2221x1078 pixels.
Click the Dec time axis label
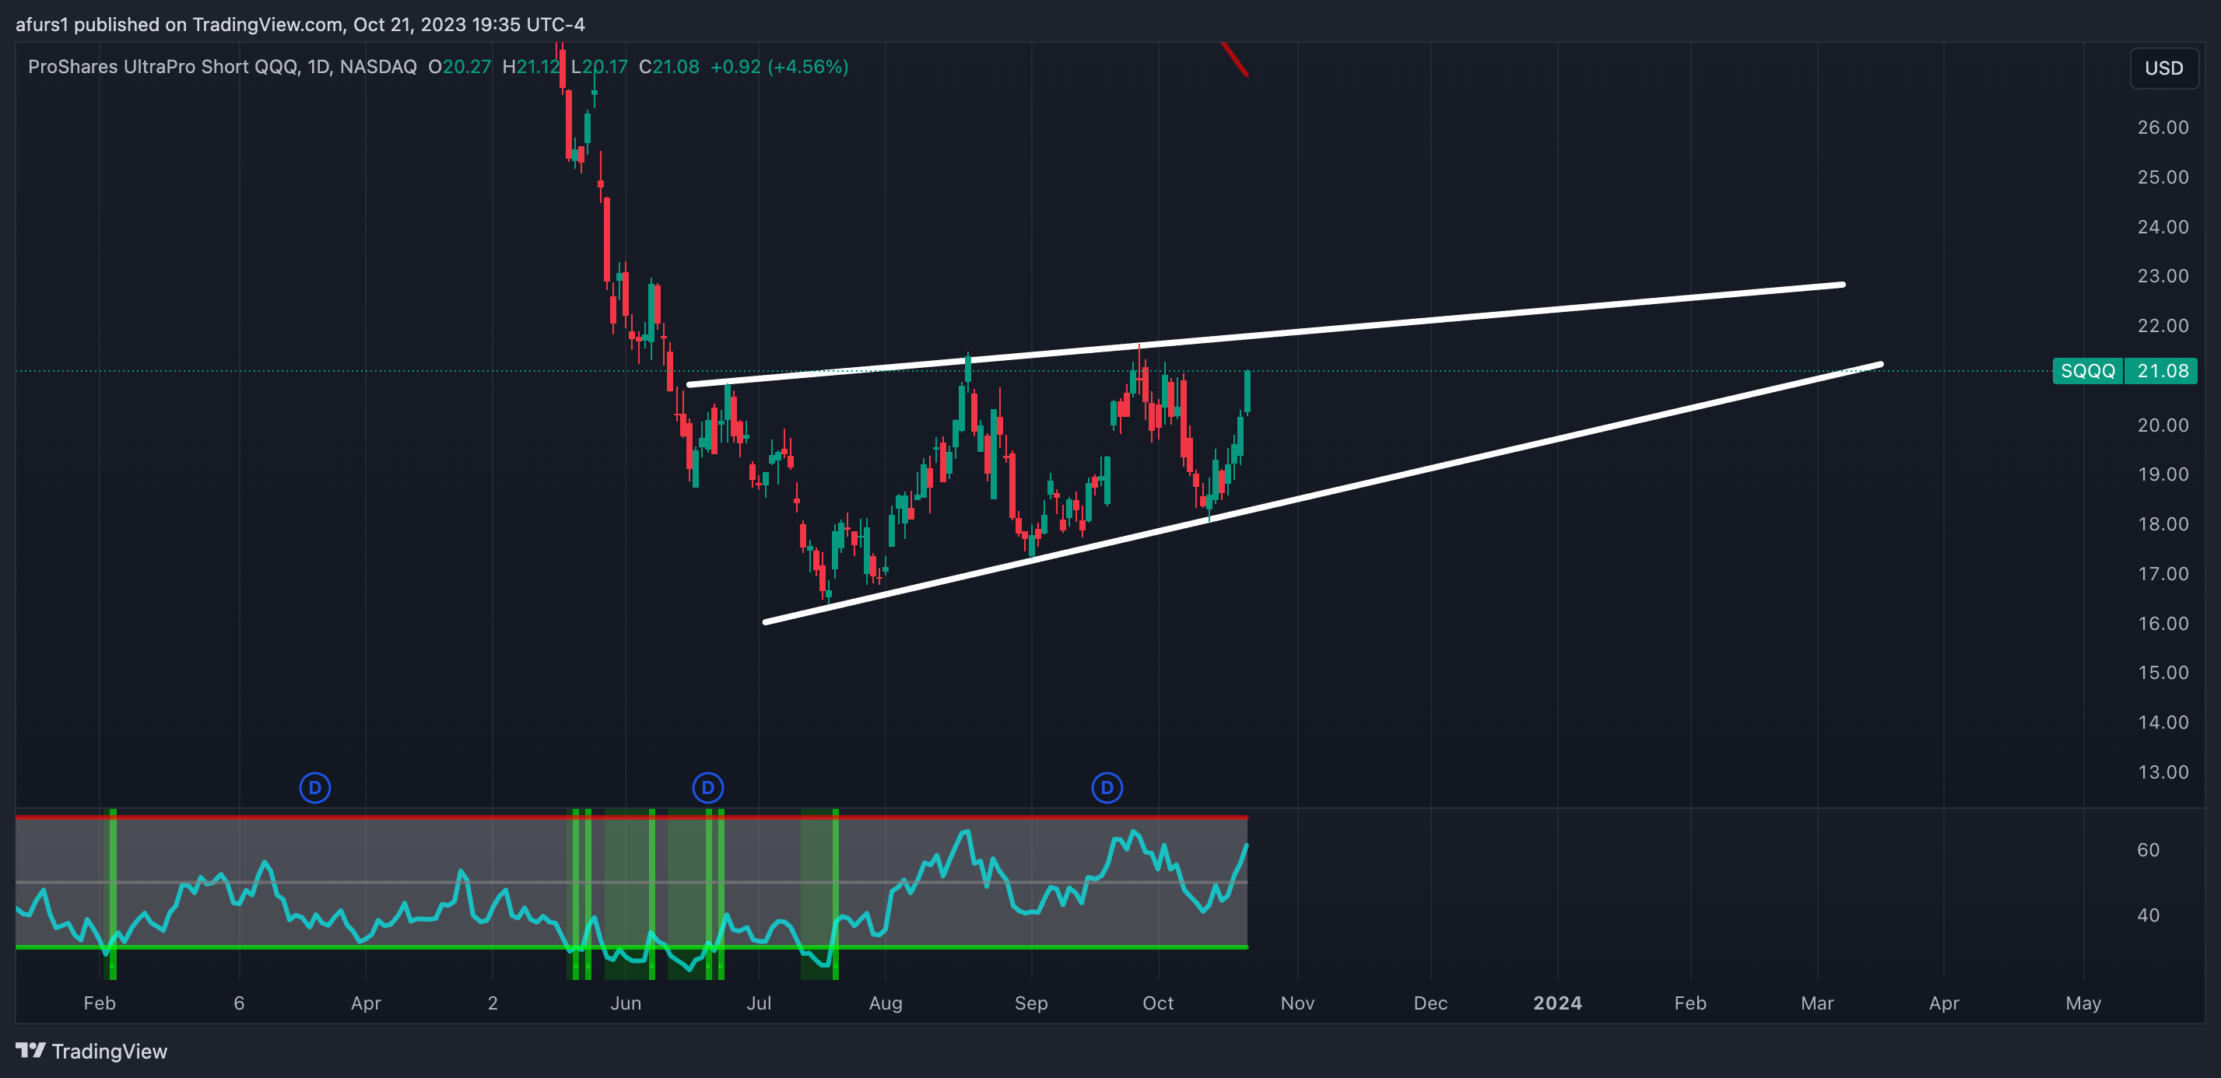click(1430, 1003)
